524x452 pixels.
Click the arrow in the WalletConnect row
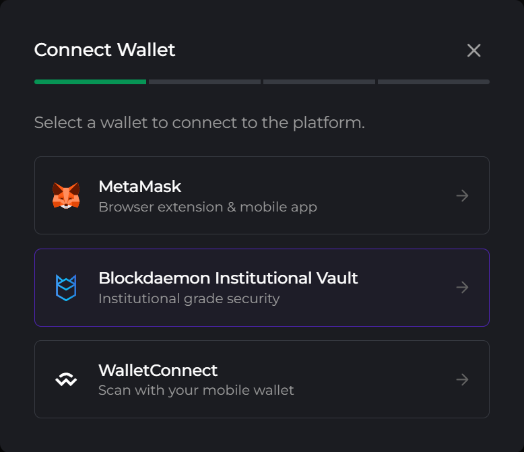click(462, 380)
